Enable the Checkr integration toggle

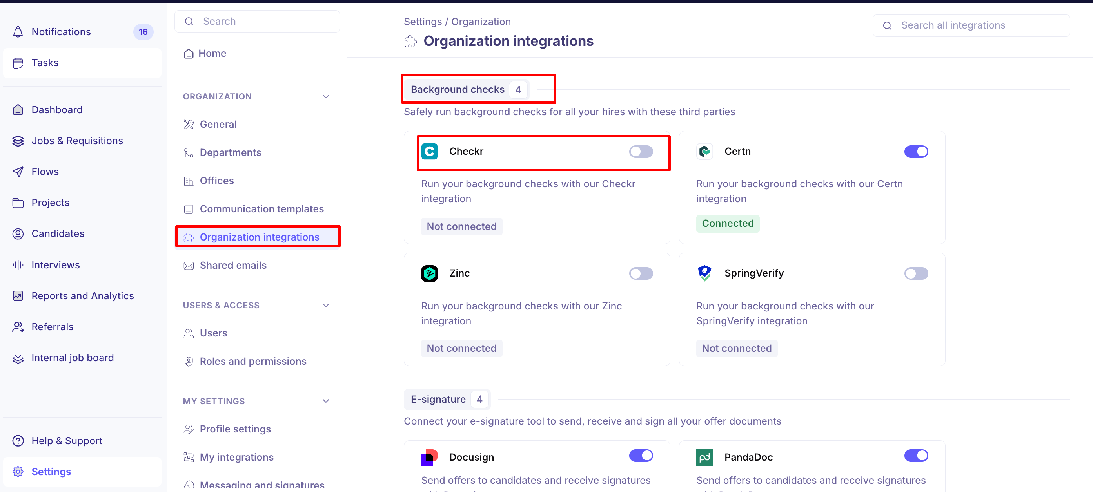pyautogui.click(x=641, y=152)
